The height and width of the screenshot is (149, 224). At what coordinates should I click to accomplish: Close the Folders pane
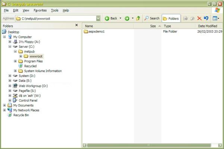(x=77, y=25)
